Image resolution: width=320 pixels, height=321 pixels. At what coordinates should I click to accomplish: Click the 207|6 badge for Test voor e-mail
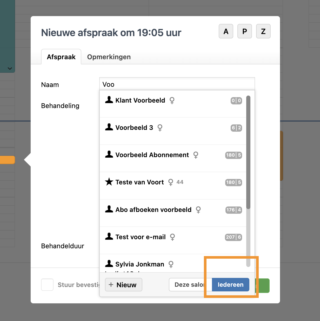pyautogui.click(x=234, y=237)
